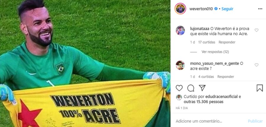
Task: Reply to lujonataaa's comment with Responder
Action: [227, 42]
